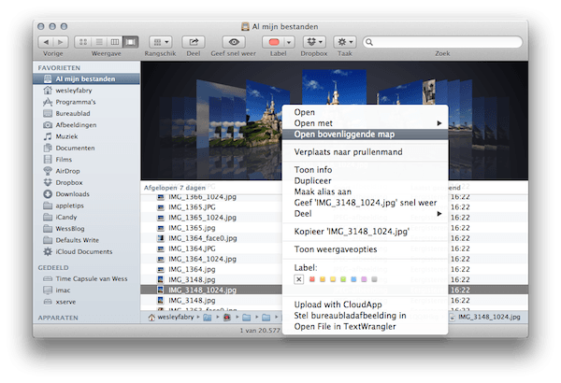The height and width of the screenshot is (383, 561).
Task: Go forward with the next arrow
Action: 61,42
